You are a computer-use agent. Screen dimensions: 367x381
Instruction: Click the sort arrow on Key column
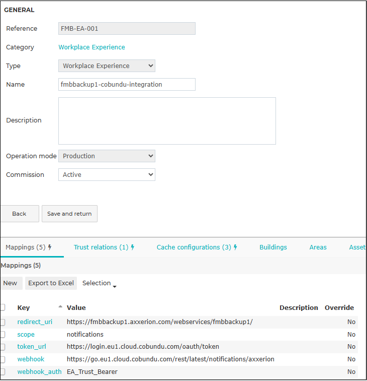coord(60,306)
